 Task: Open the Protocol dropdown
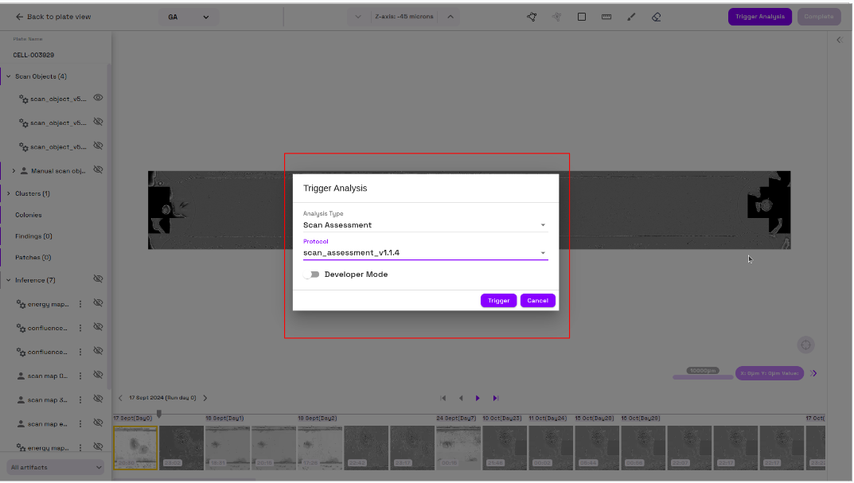(x=425, y=253)
